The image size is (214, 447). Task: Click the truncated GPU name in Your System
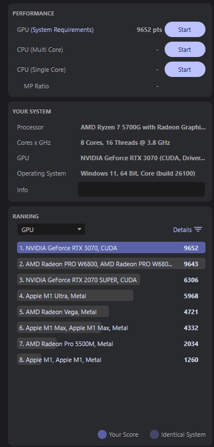143,158
